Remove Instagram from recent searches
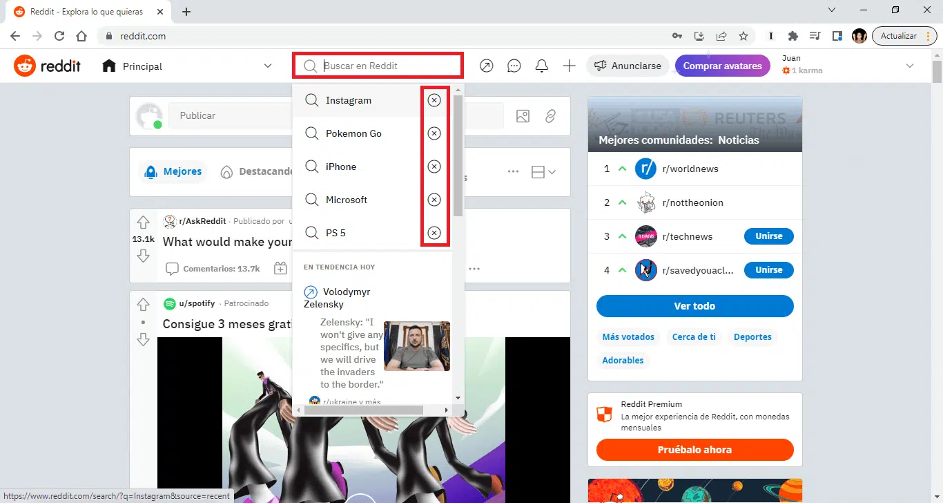943x503 pixels. click(x=434, y=99)
